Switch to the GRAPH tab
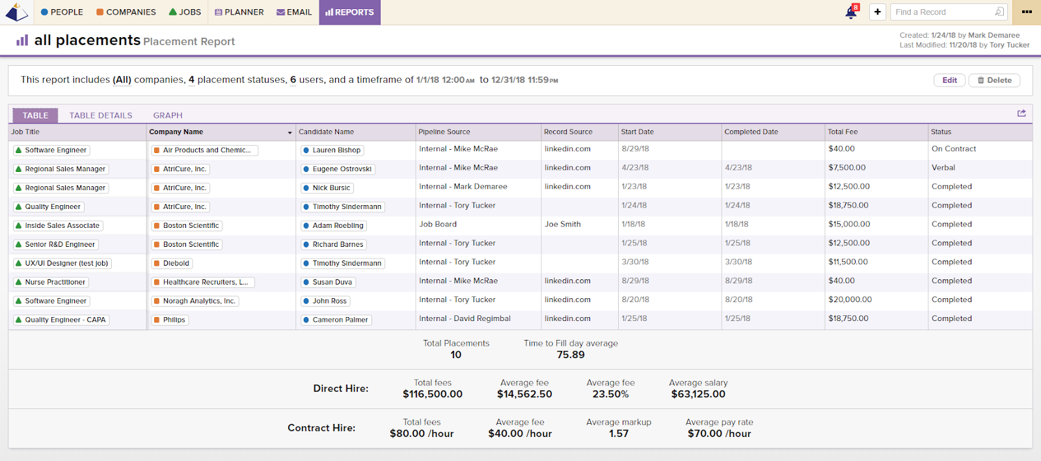Image resolution: width=1041 pixels, height=461 pixels. pos(168,115)
